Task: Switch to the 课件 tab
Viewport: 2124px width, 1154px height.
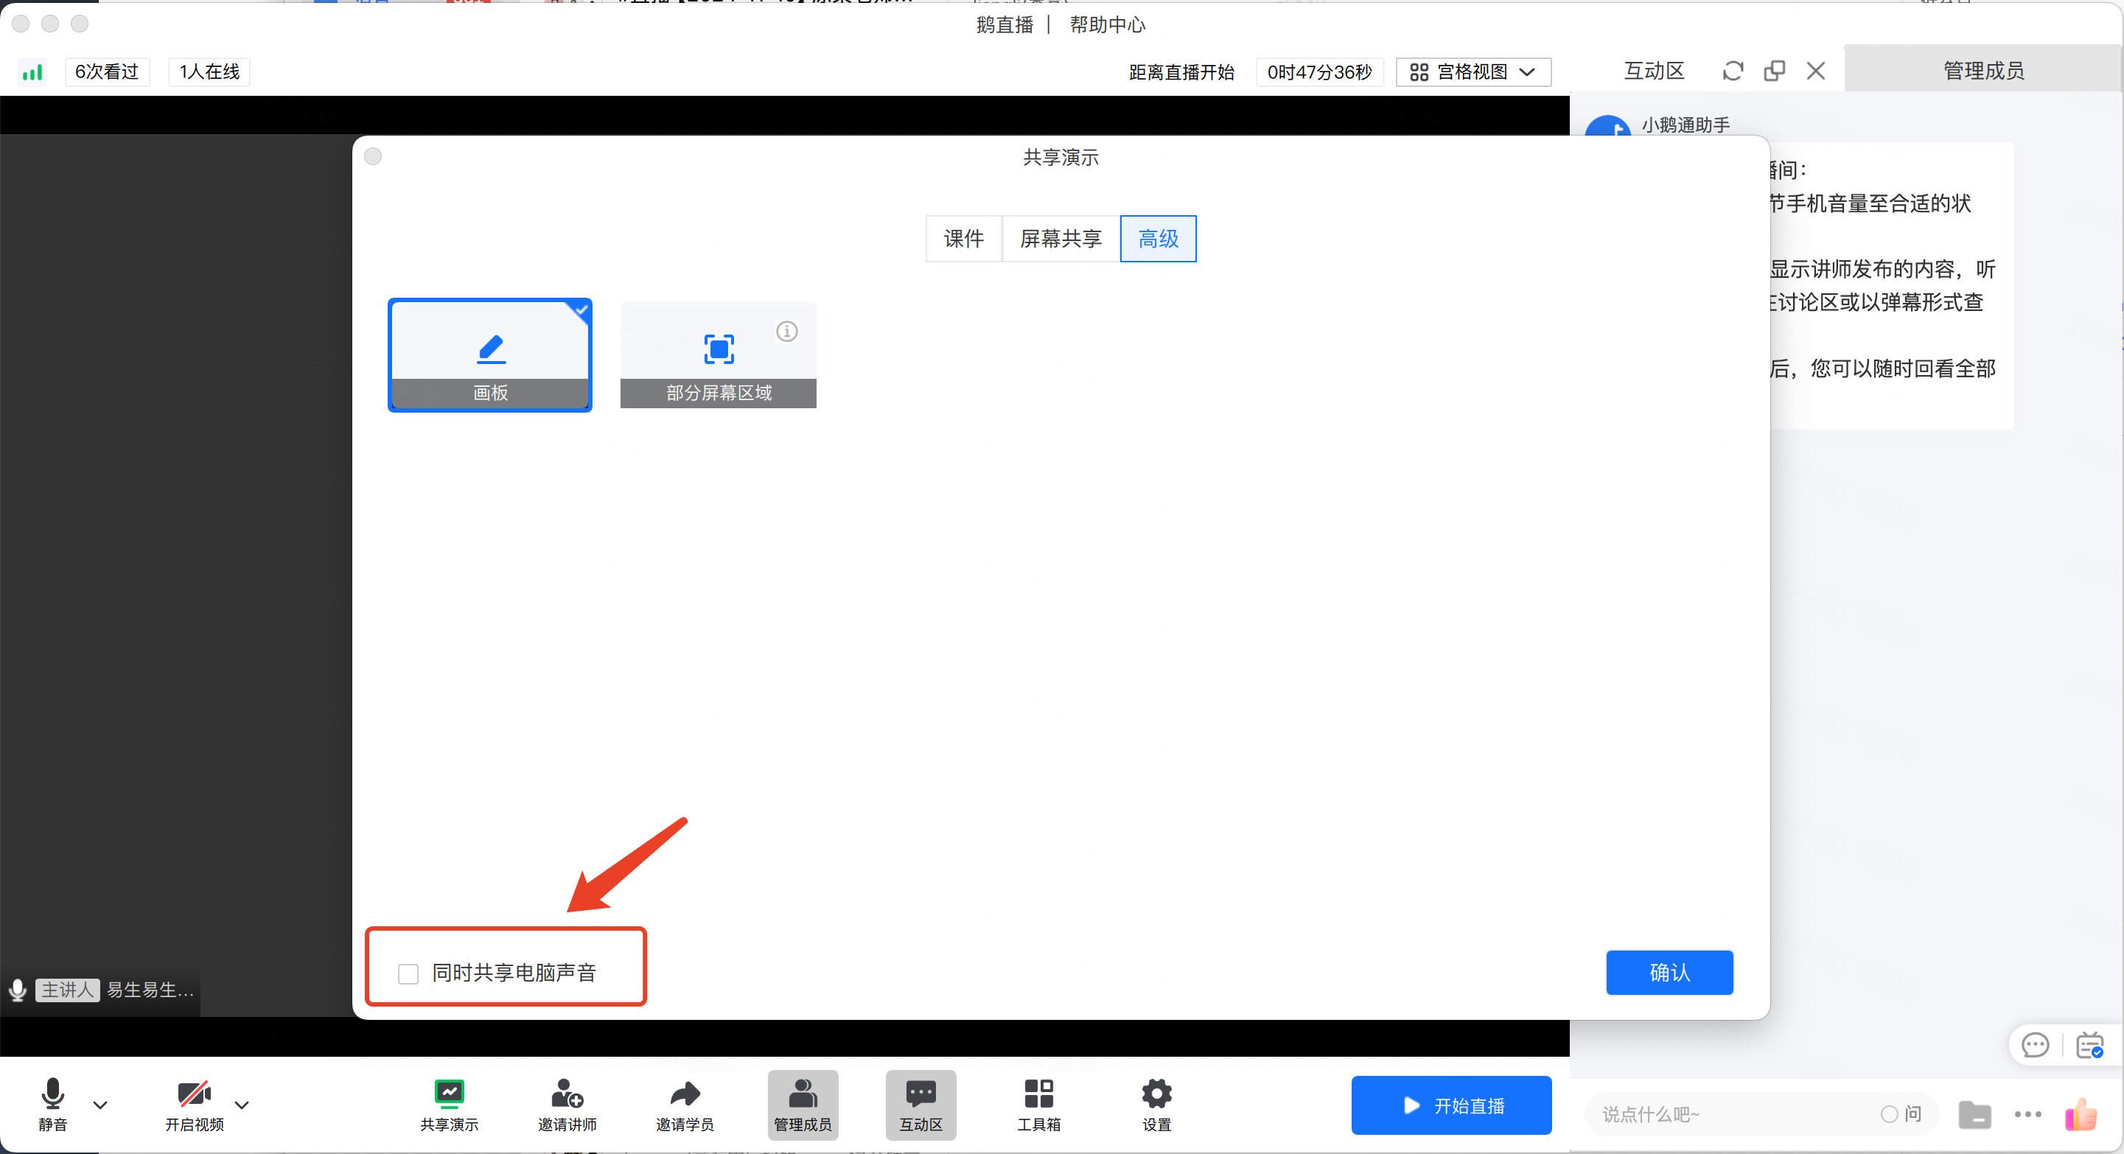Action: pos(964,239)
